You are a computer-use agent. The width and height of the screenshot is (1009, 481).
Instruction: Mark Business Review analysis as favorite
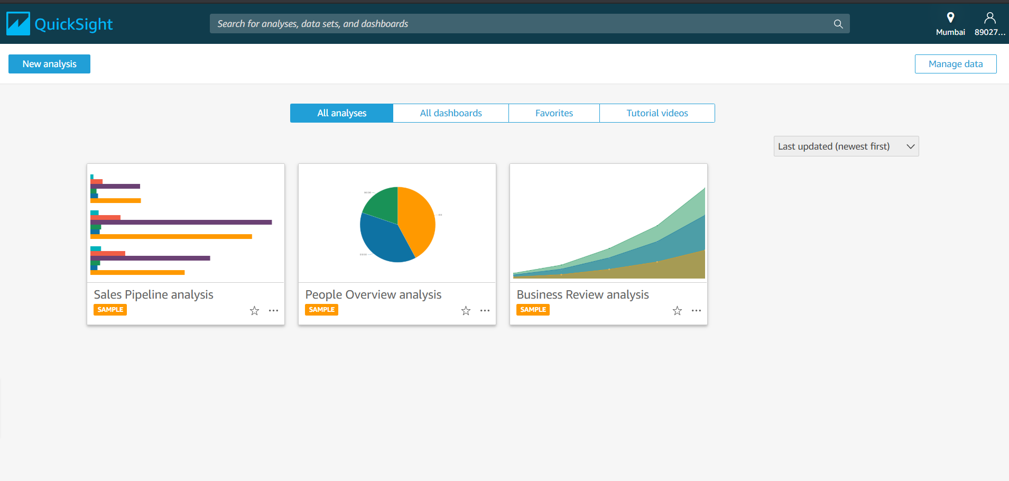pyautogui.click(x=677, y=311)
